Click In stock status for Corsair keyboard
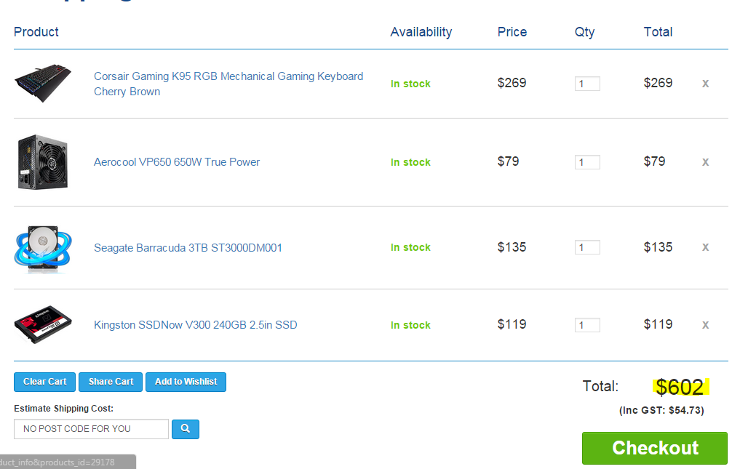Screen dimensions: 732x469 click(x=410, y=84)
